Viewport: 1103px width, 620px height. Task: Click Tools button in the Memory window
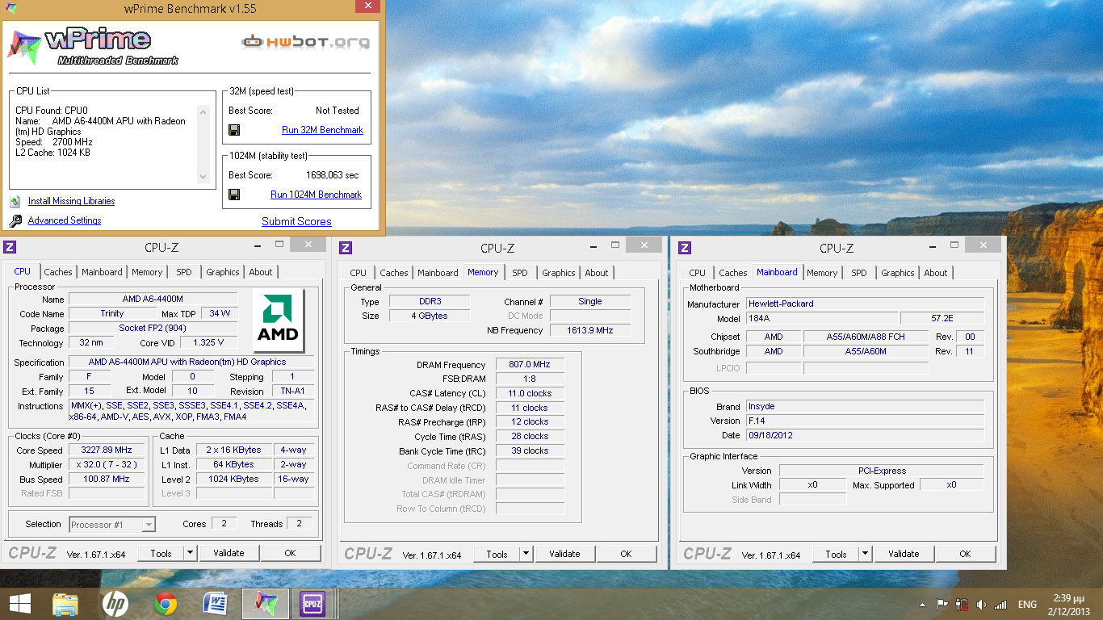(x=497, y=554)
